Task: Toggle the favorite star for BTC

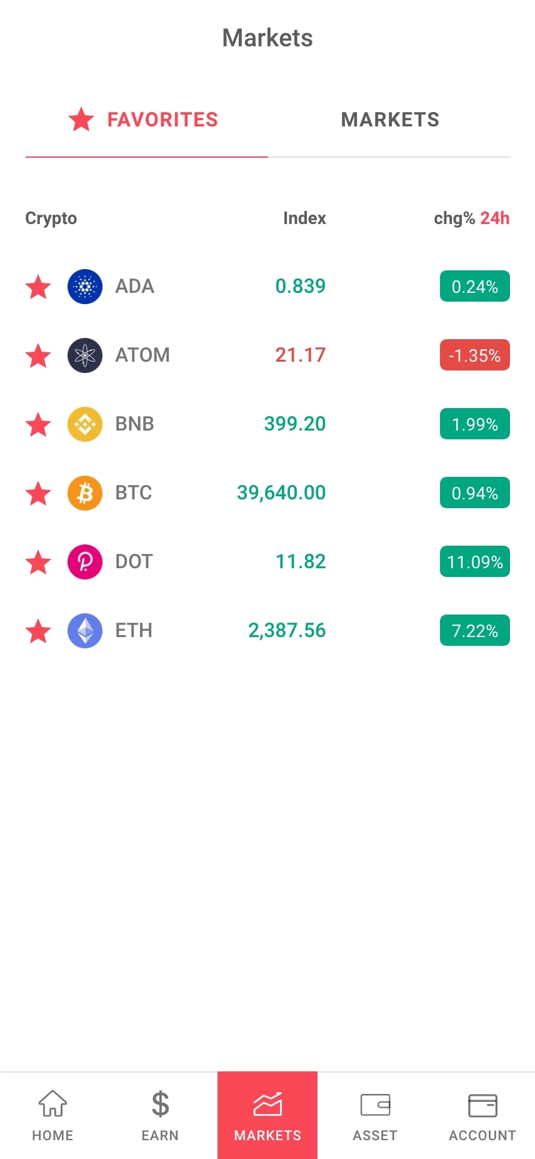Action: coord(38,493)
